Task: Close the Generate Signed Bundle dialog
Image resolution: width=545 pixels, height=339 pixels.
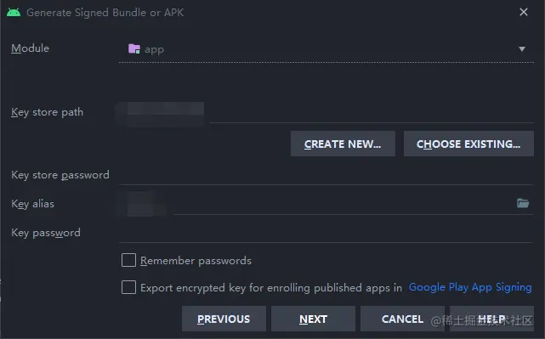Action: tap(524, 12)
